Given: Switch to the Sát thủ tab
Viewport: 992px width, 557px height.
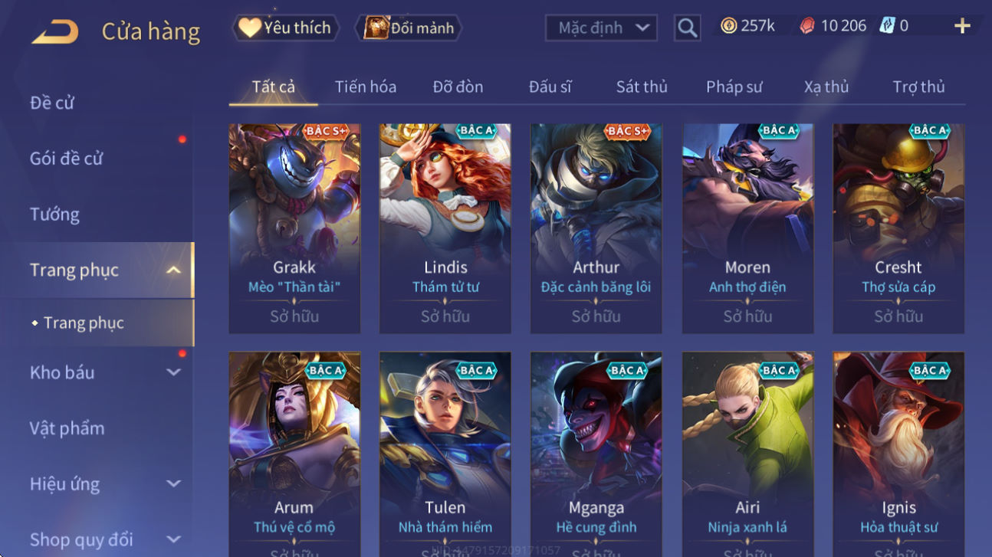Looking at the screenshot, I should point(642,87).
